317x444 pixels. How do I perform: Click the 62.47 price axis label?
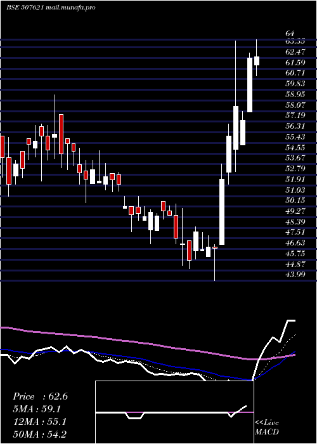click(295, 52)
